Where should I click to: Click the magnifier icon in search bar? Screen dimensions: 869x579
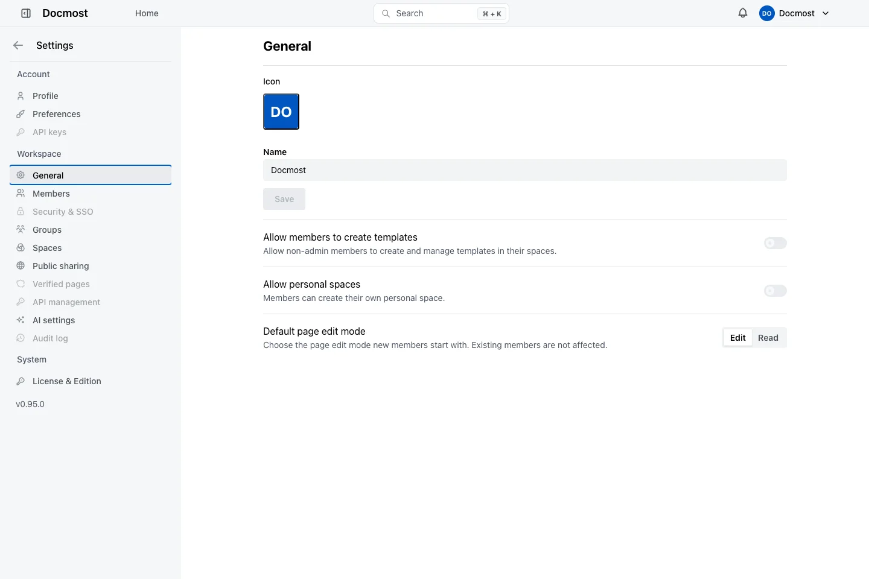[x=386, y=13]
